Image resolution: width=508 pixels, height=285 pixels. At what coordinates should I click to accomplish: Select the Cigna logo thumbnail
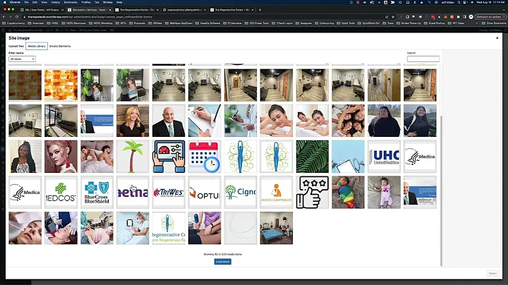pyautogui.click(x=241, y=193)
